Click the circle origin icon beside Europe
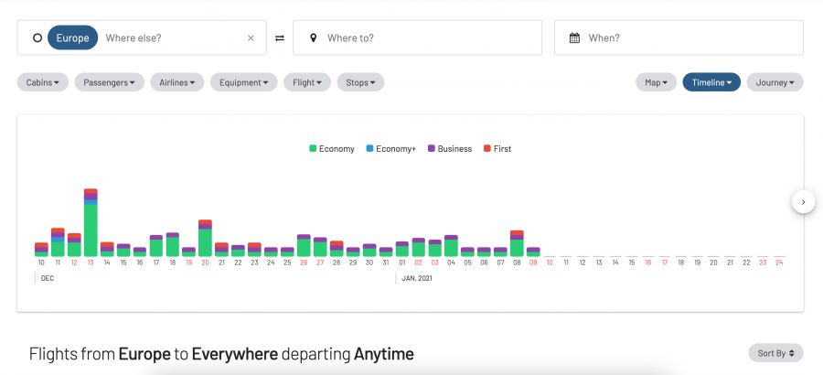 coord(37,38)
